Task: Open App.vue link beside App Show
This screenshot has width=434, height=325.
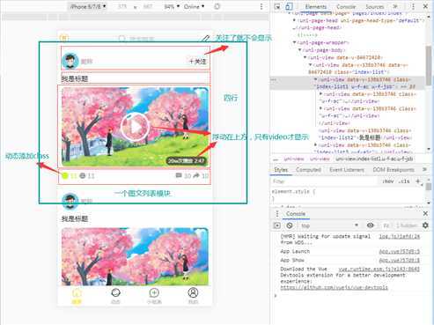Action: (x=400, y=260)
